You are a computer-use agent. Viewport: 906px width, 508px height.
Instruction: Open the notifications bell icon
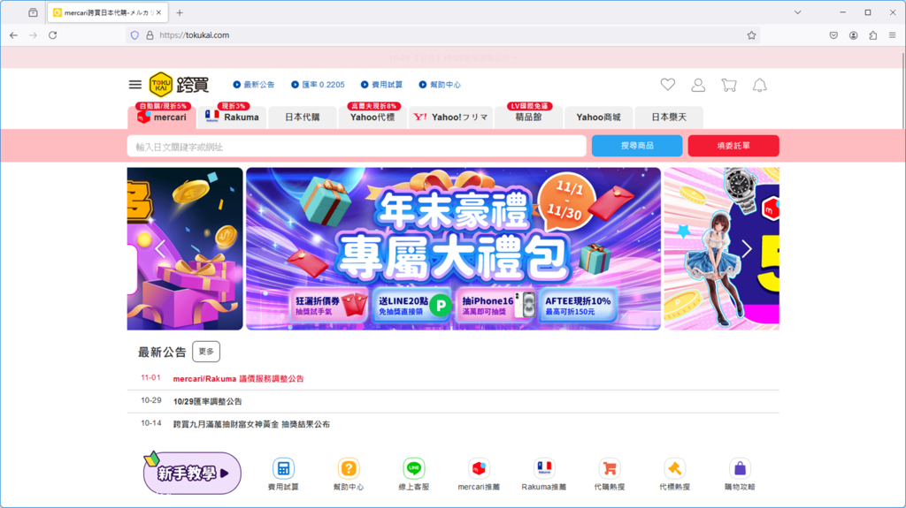[759, 85]
